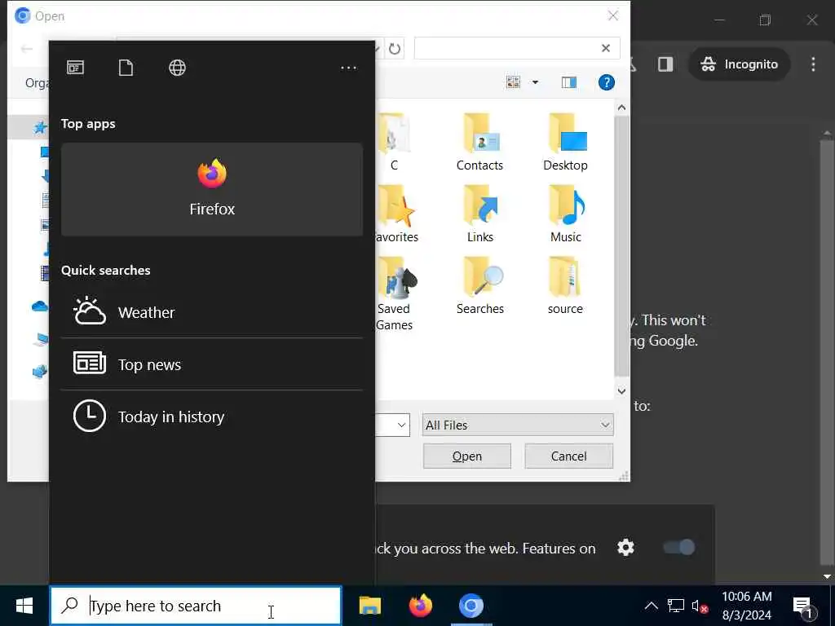Open the Links folder
Image resolution: width=835 pixels, height=626 pixels.
pos(479,214)
